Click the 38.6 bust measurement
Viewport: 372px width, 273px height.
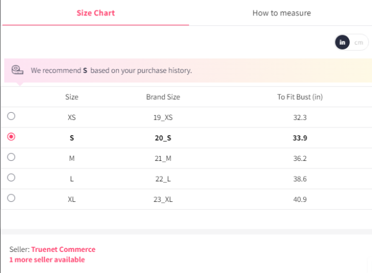(300, 179)
